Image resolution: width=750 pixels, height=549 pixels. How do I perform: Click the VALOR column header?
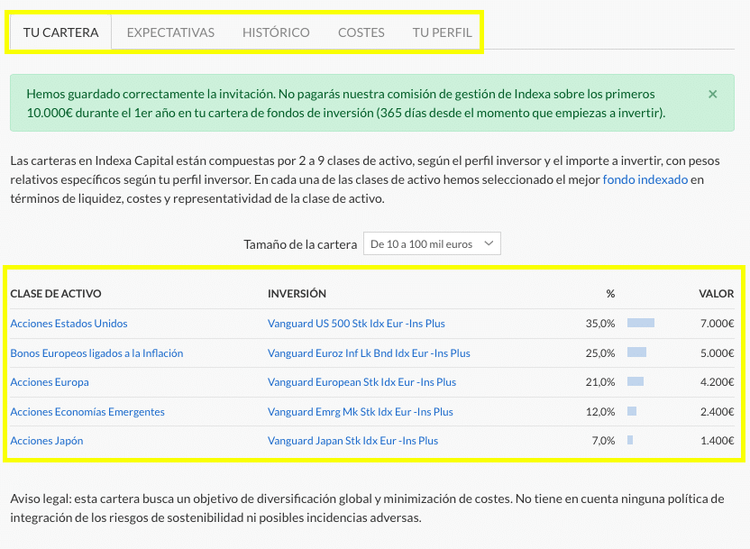tap(716, 294)
